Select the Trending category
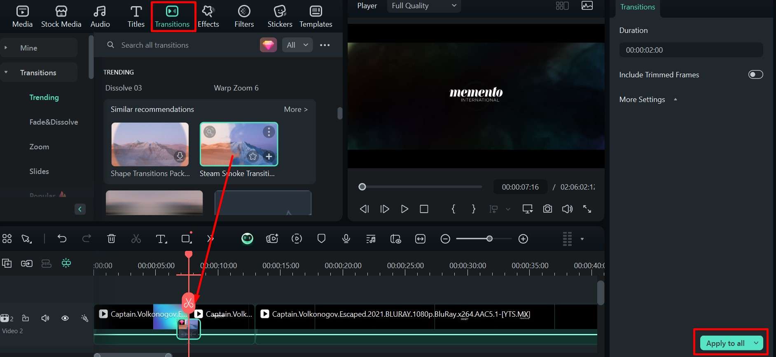This screenshot has width=776, height=357. (x=44, y=97)
